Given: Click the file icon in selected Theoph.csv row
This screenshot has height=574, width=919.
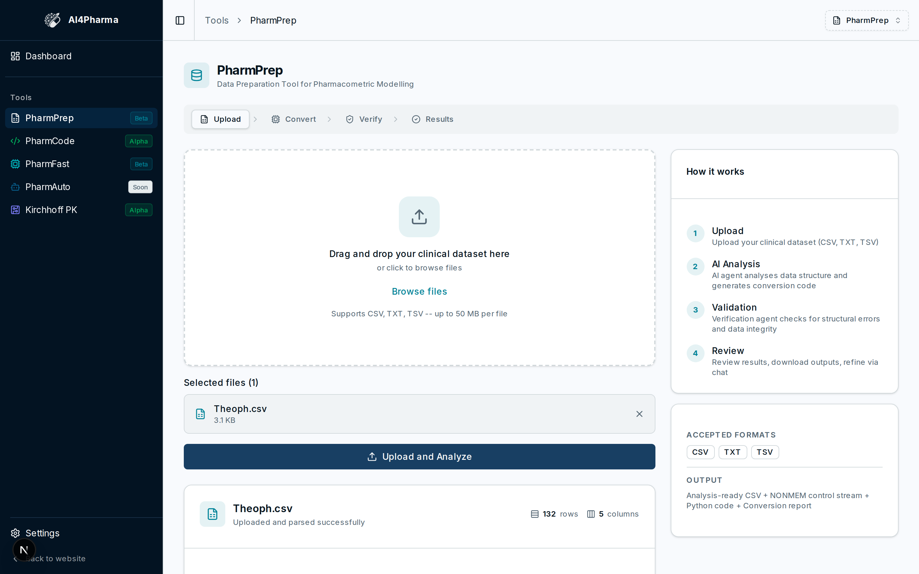Looking at the screenshot, I should (x=200, y=414).
